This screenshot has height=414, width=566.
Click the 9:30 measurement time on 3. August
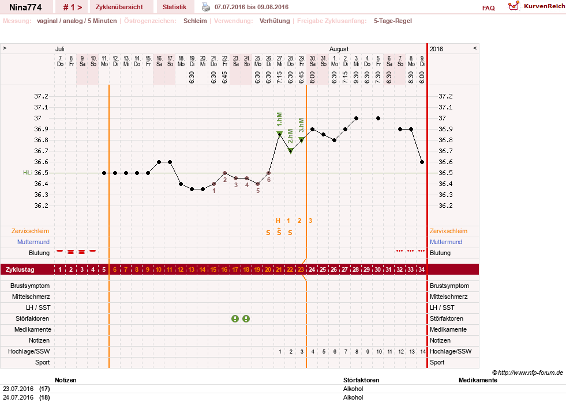coord(357,77)
